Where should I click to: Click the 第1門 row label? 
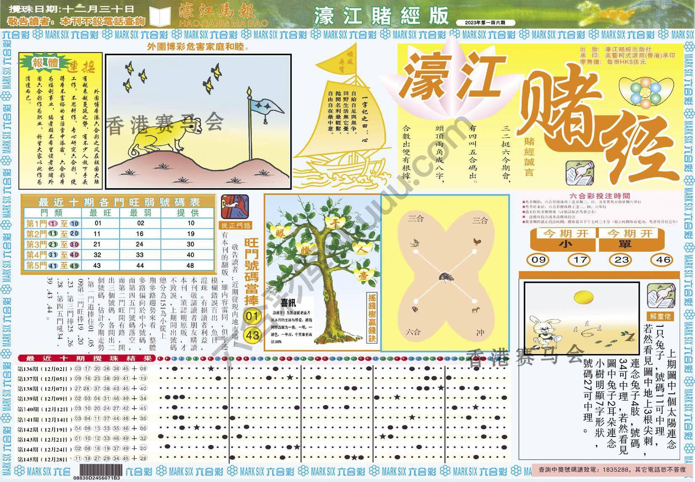[x=52, y=224]
